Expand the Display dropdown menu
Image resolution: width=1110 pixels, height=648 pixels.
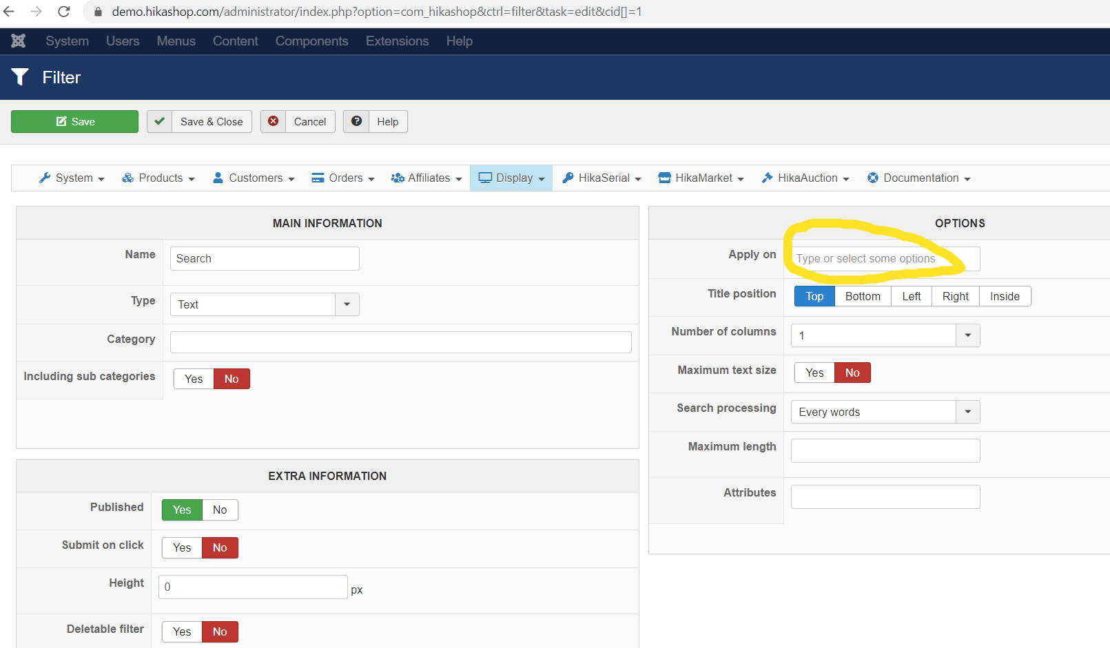tap(511, 178)
